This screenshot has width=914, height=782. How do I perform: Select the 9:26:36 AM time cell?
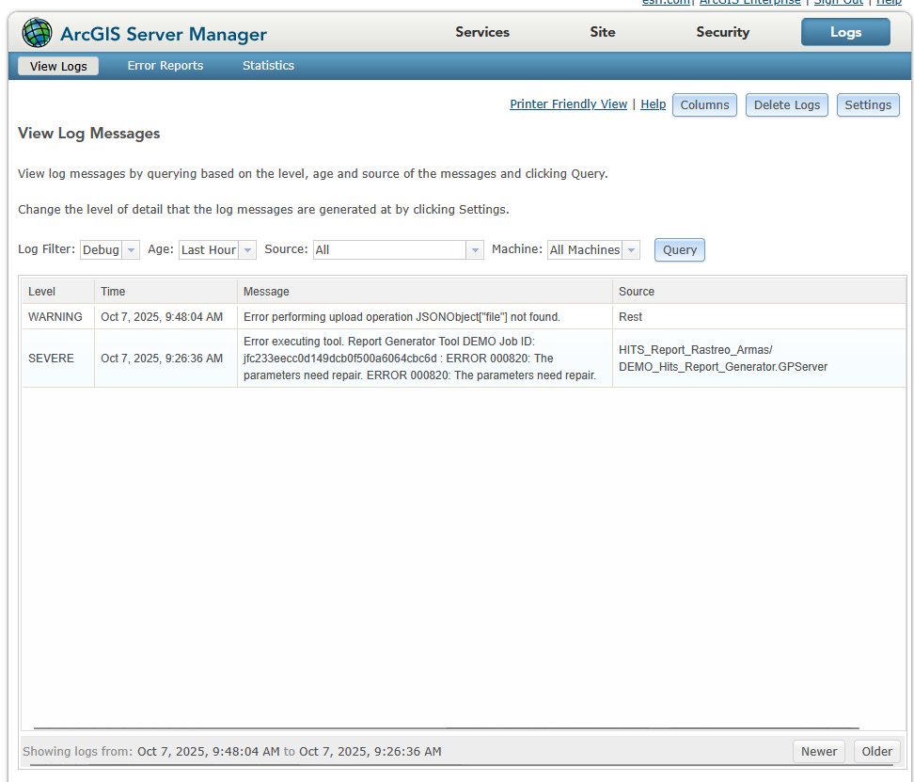pos(165,358)
